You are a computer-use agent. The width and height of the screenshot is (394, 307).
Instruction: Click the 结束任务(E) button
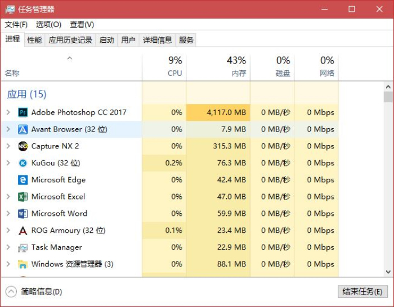point(362,292)
